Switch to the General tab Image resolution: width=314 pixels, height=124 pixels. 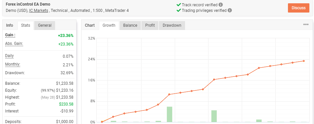tap(45, 25)
